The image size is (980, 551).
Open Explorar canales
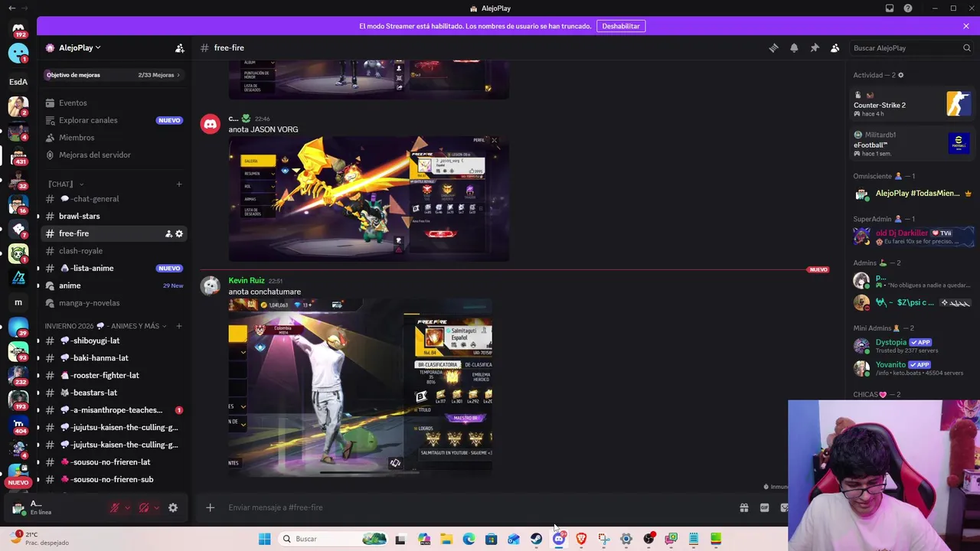click(113, 120)
